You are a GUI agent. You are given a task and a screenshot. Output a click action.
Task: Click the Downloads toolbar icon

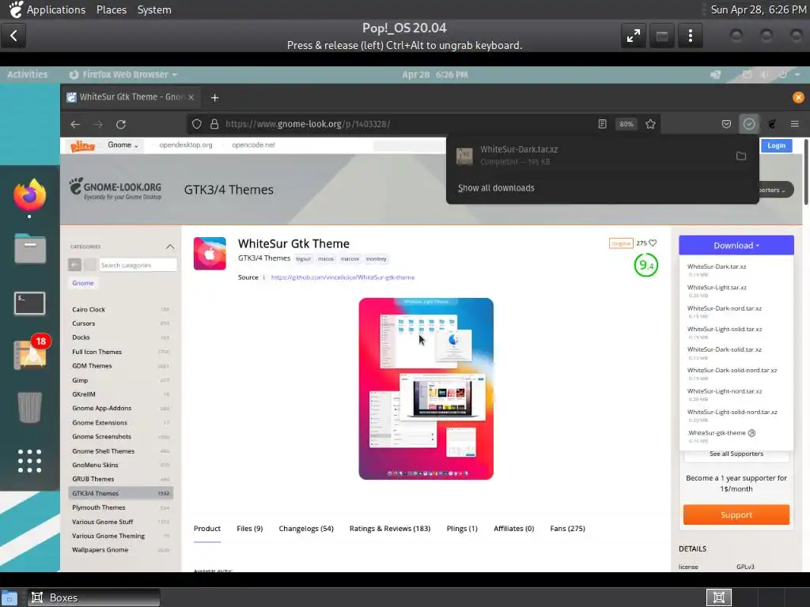[x=749, y=124]
